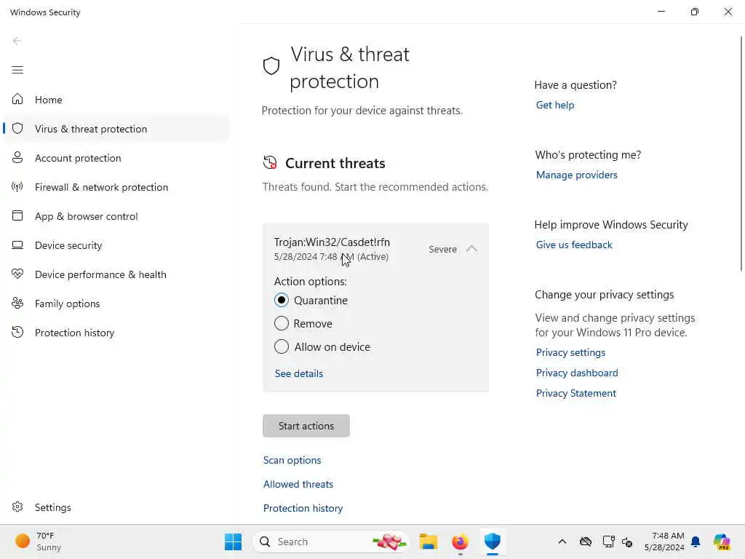Screen dimensions: 745x559
Task: Open Family options page
Action: [x=116, y=304]
